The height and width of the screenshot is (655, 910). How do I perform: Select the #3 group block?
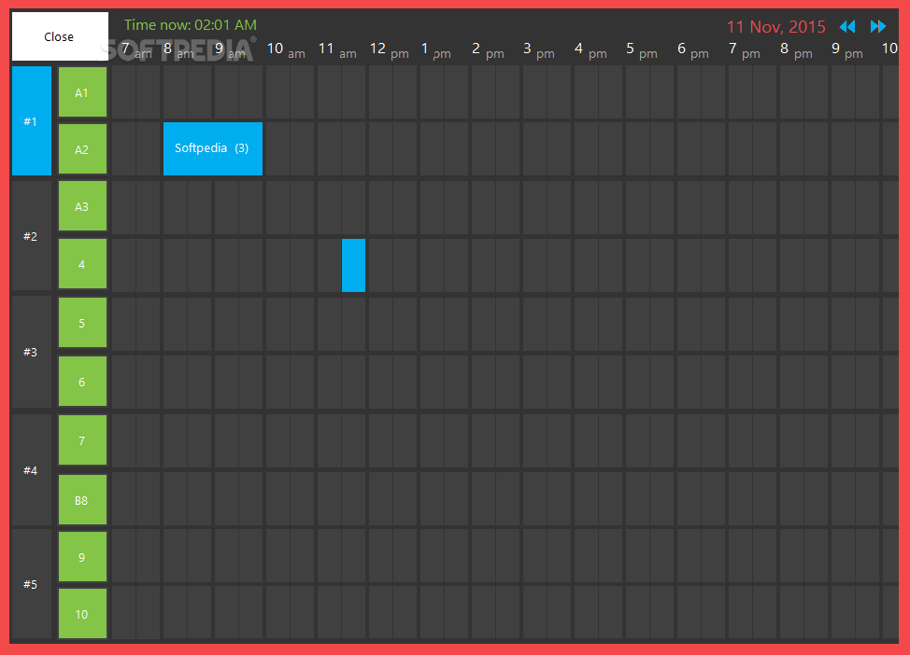pyautogui.click(x=32, y=352)
